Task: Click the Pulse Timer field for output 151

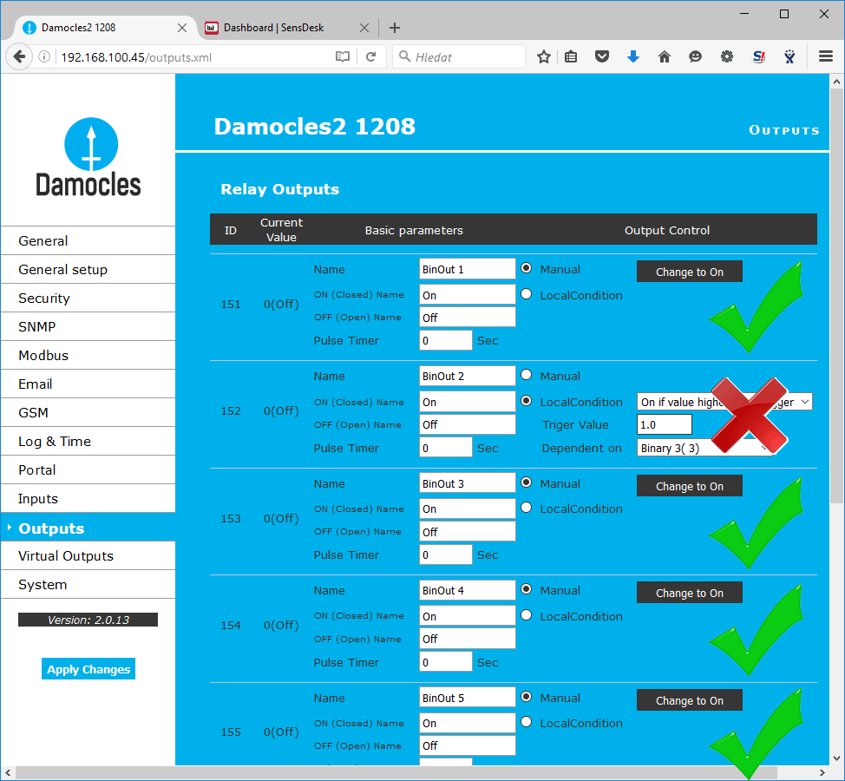Action: (x=446, y=340)
